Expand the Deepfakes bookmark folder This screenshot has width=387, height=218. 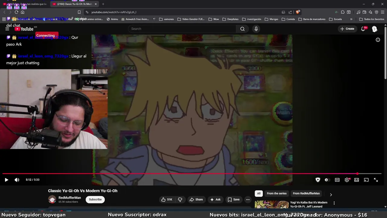tap(230, 19)
